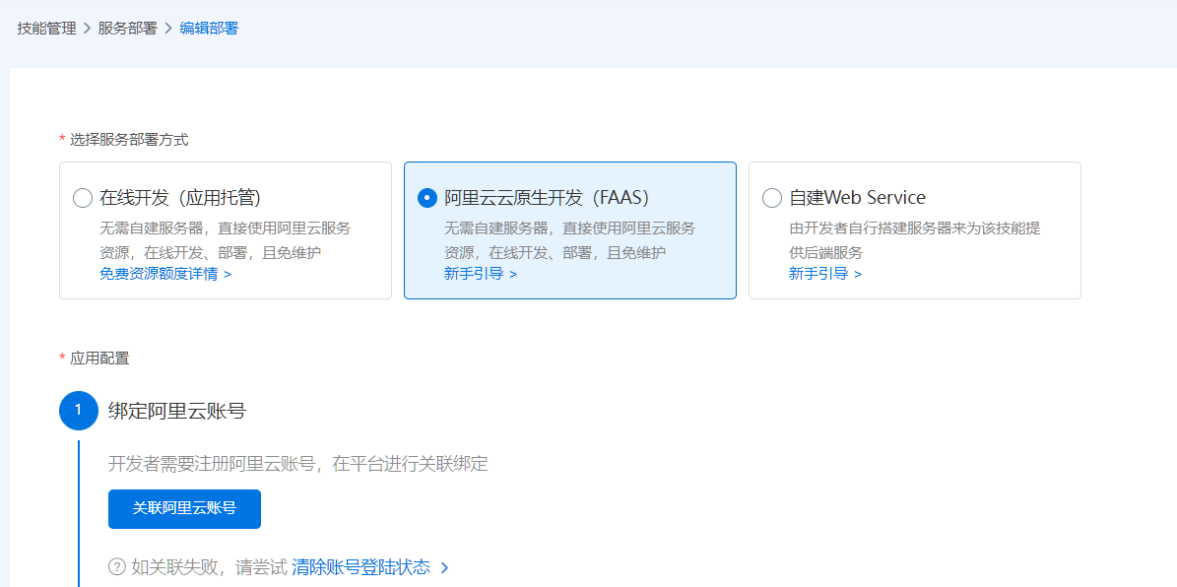Click step 1 circle for 绑定阿里云账号
The height and width of the screenshot is (587, 1177).
(x=79, y=411)
